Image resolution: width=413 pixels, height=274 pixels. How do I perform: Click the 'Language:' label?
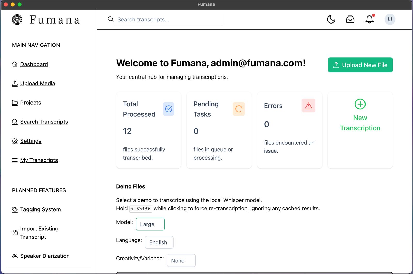129,240
